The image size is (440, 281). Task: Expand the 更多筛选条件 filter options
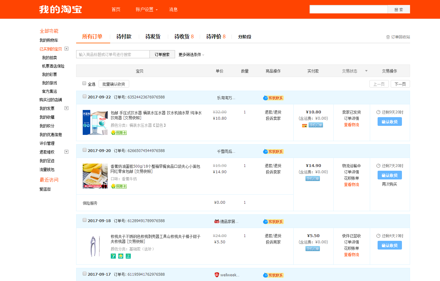tap(191, 55)
